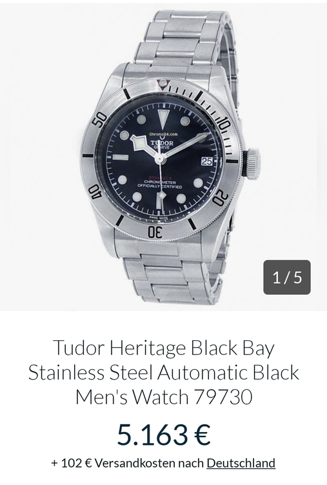Click the 1 / 5 image counter badge

[287, 277]
